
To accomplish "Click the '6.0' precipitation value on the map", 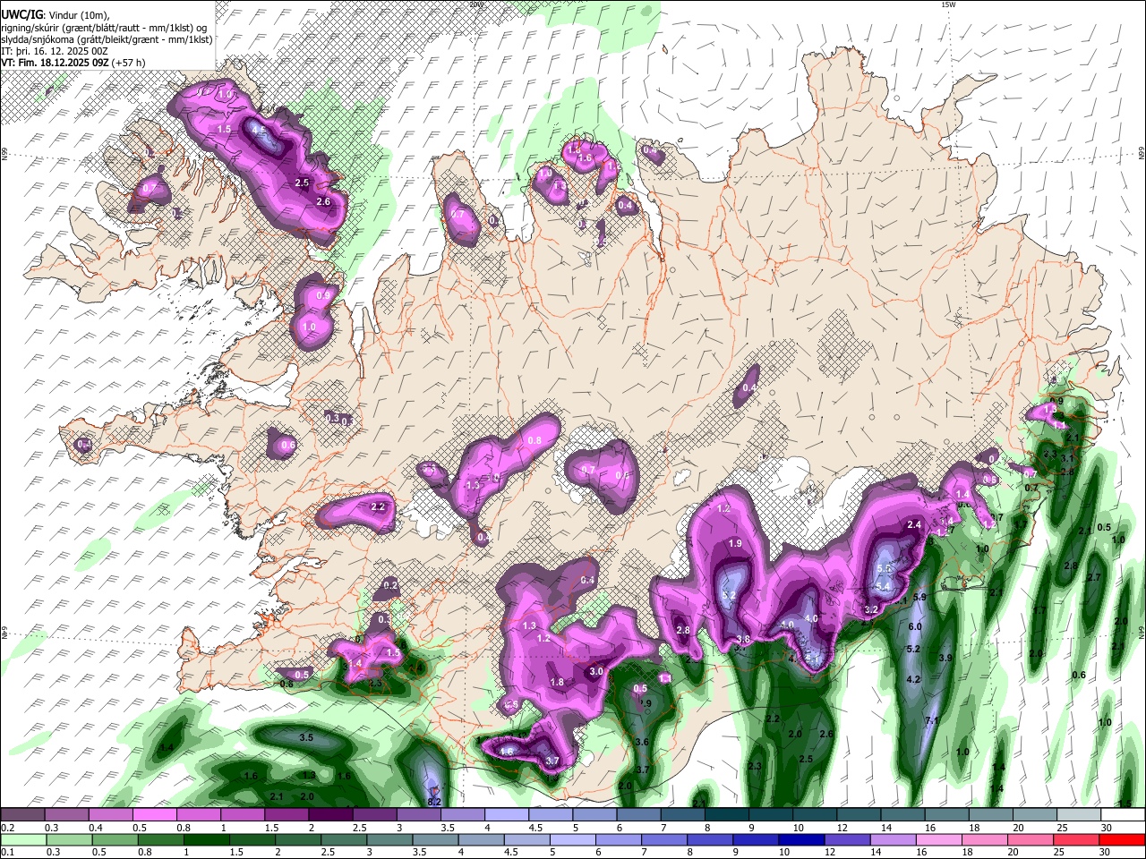I will [915, 627].
